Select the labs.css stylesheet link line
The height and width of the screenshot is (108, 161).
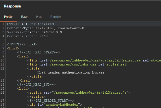(x=78, y=64)
